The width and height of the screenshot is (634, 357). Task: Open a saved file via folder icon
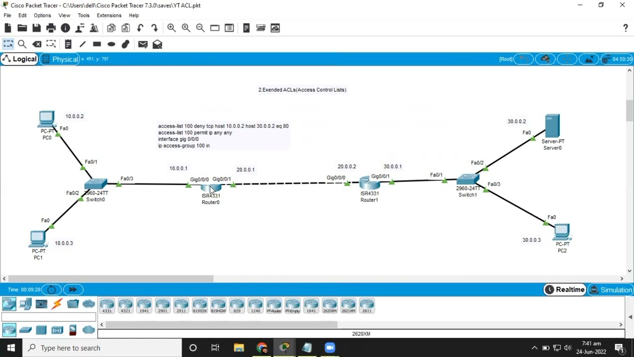[x=22, y=28]
